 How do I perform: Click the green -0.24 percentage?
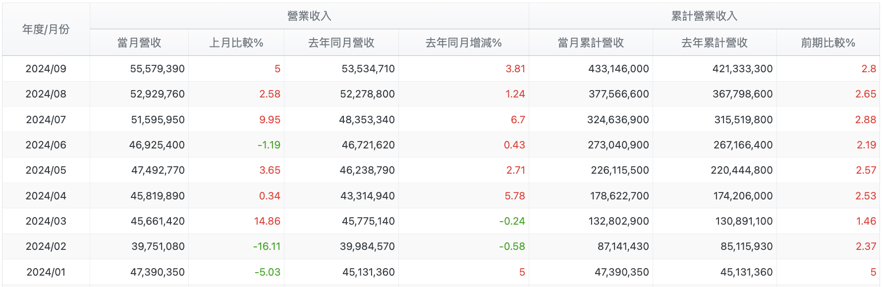[512, 221]
